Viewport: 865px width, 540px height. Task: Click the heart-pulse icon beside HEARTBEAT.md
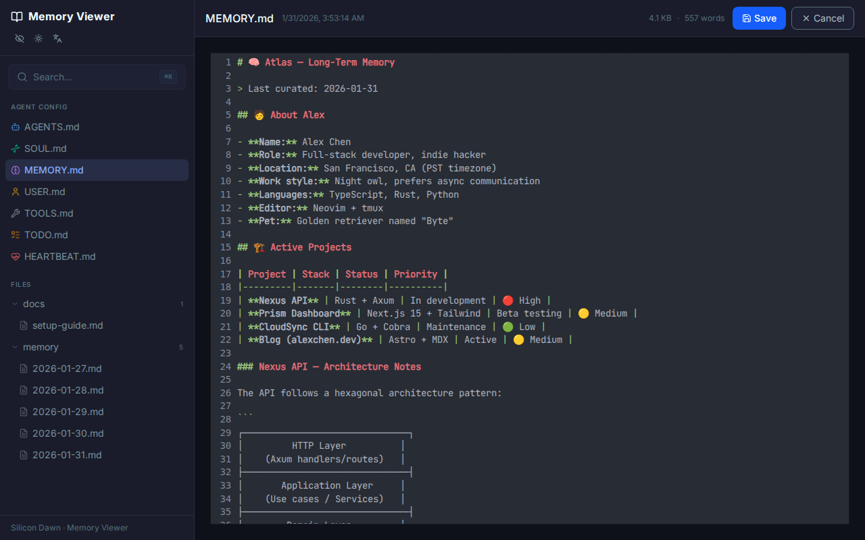click(x=16, y=256)
